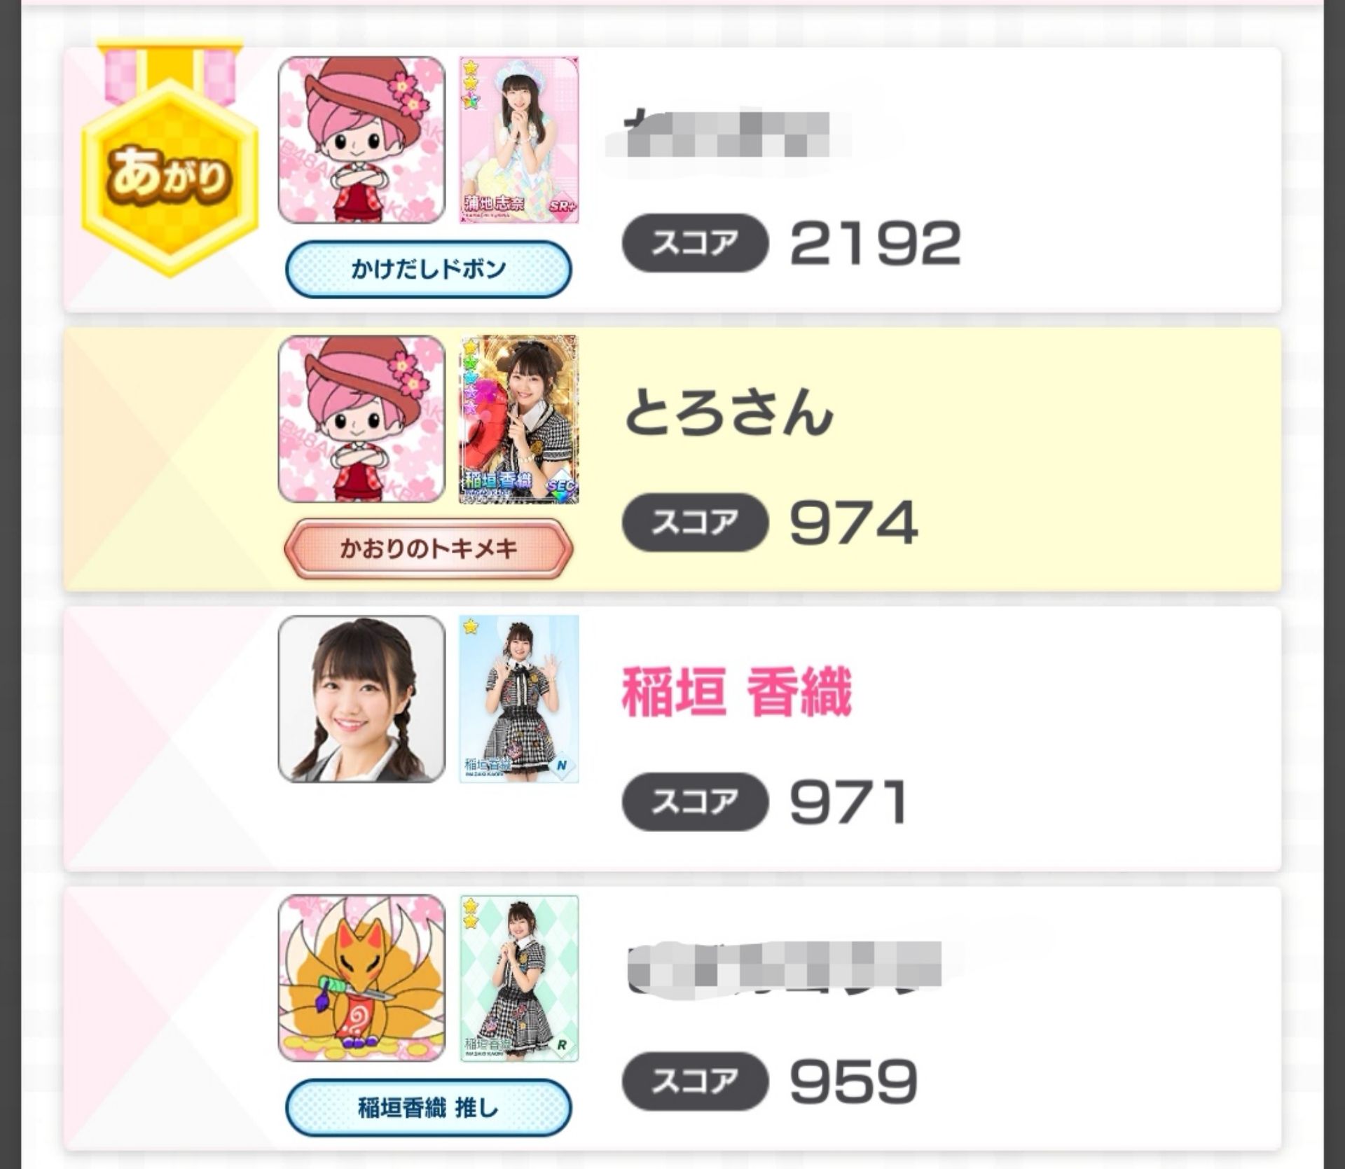Screen dimensions: 1345x1169
Task: View the 蒲地志奈 SR+ card
Action: [x=519, y=140]
